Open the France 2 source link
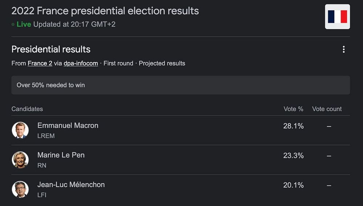Viewport: 363px width, 206px height. pos(40,63)
